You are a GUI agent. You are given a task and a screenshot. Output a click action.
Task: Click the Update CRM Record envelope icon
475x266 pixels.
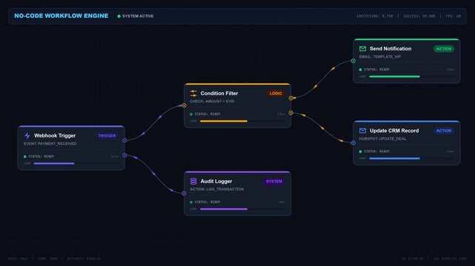pyautogui.click(x=362, y=131)
